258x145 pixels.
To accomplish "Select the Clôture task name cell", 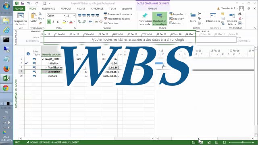I will (52, 76).
